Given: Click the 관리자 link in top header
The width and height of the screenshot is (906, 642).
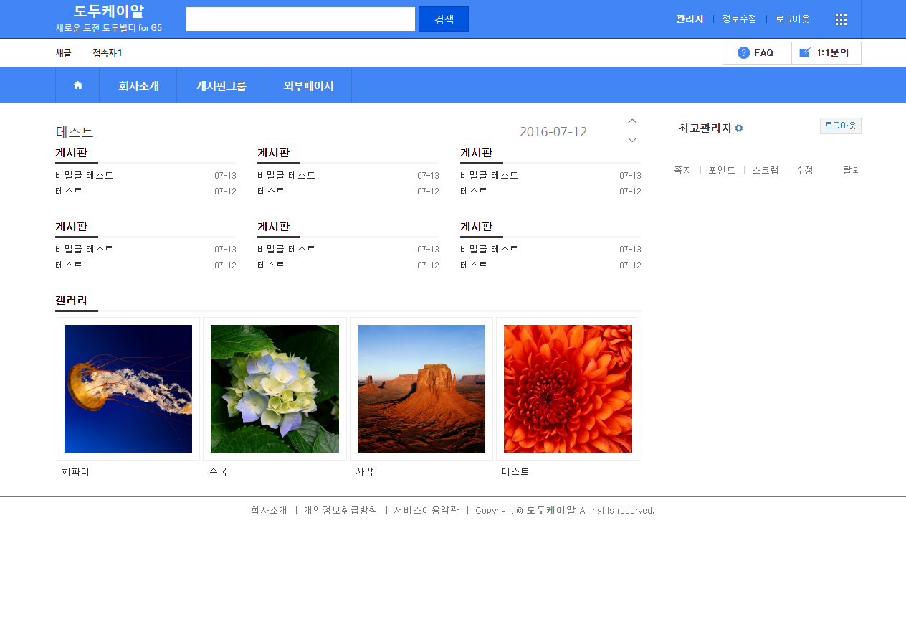Looking at the screenshot, I should [690, 19].
